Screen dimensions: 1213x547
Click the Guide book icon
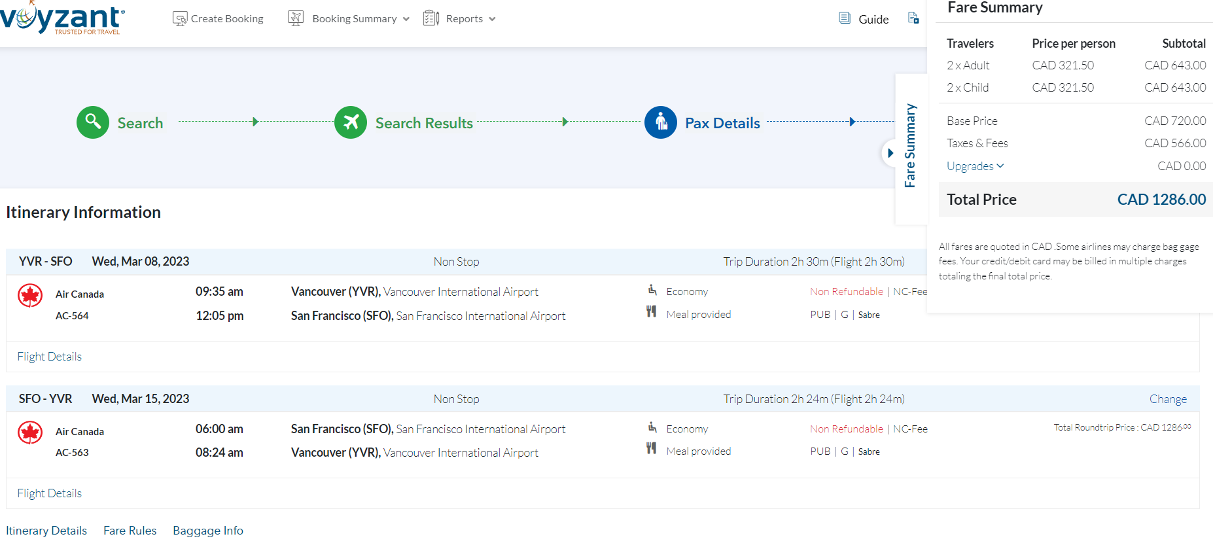(x=845, y=18)
